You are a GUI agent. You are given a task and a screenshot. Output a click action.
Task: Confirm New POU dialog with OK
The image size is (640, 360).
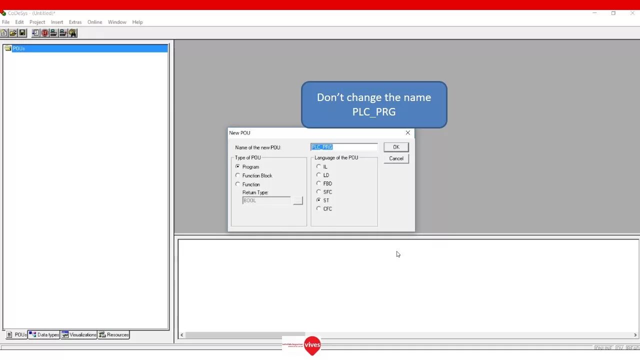396,147
